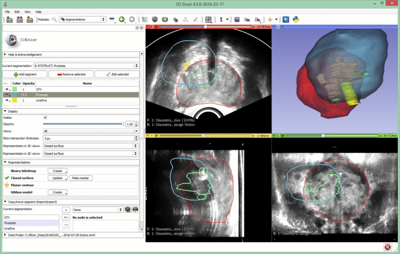Collapse the Display section
Image resolution: width=400 pixels, height=254 pixels.
click(71, 111)
